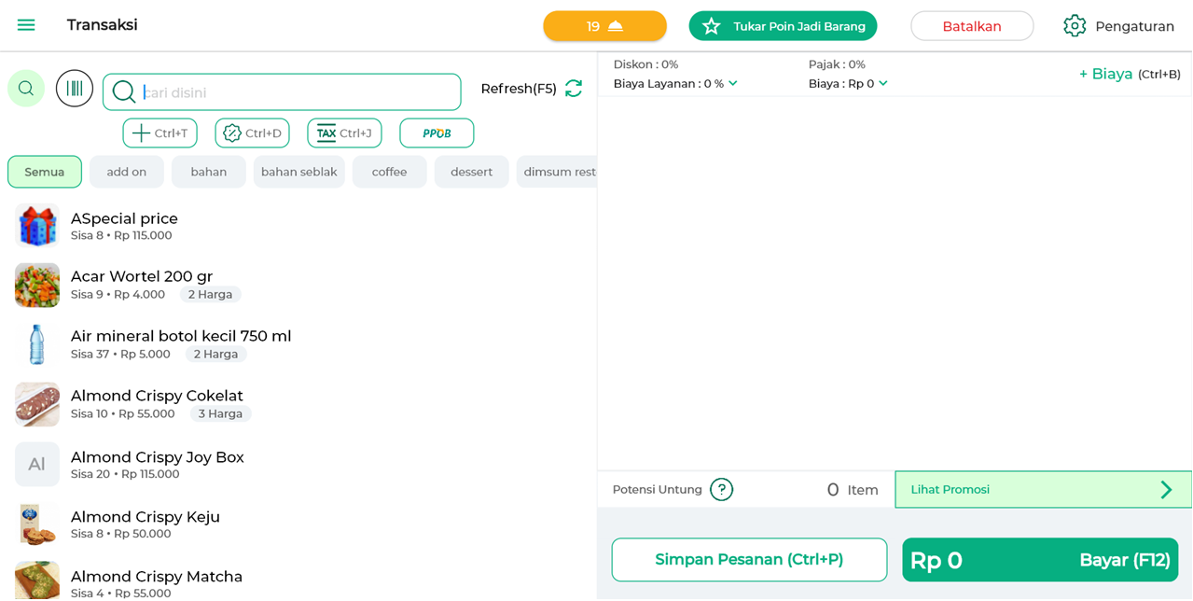Click the Refresh sync arrows icon
The height and width of the screenshot is (601, 1193).
coord(574,89)
